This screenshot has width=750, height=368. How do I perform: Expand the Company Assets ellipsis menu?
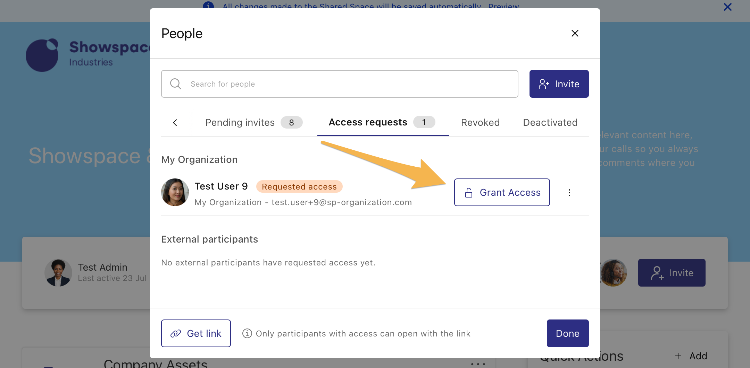point(478,363)
